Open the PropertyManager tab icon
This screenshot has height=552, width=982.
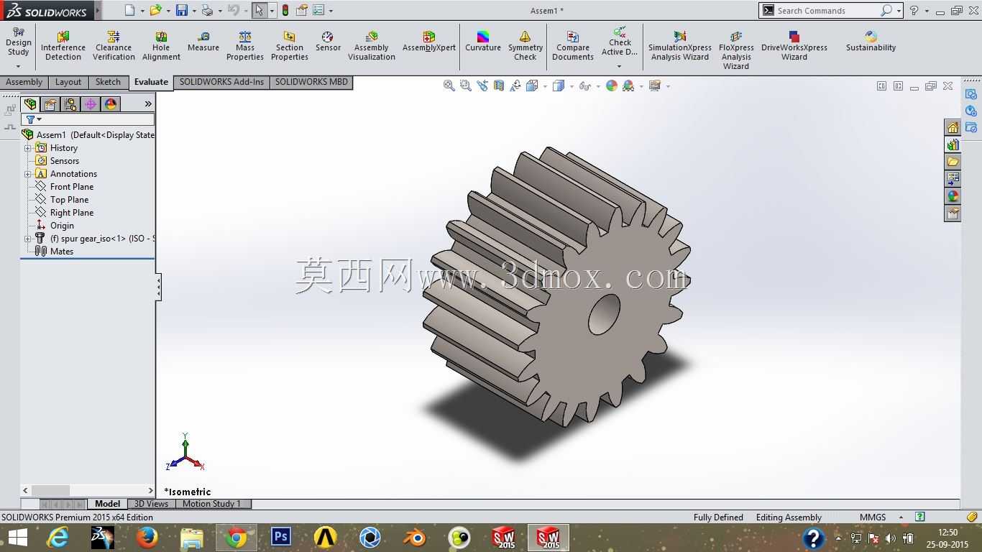[50, 104]
